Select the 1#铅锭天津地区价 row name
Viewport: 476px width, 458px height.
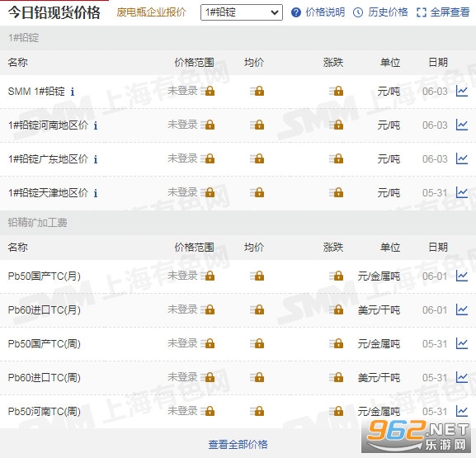click(x=48, y=192)
